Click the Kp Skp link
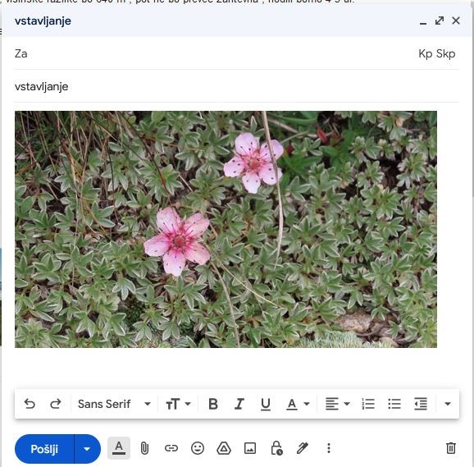Image resolution: width=474 pixels, height=467 pixels. click(x=437, y=53)
